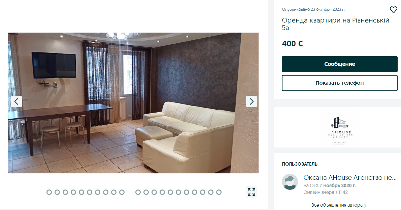Send a message with the Сообщение button
The image size is (401, 210).
[340, 64]
